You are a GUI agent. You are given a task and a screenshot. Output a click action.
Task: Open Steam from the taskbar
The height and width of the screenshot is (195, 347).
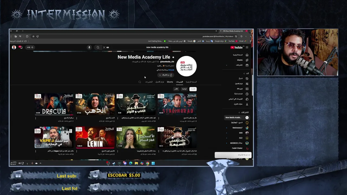coord(114,163)
